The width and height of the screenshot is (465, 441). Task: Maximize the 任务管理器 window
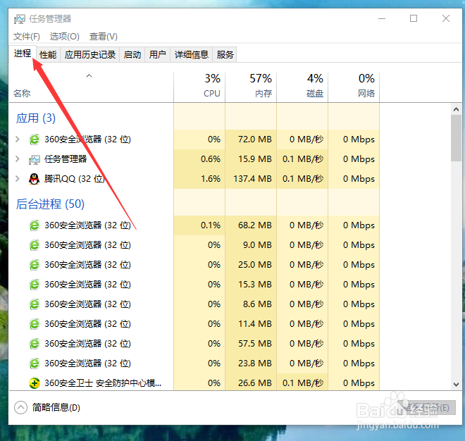[414, 19]
